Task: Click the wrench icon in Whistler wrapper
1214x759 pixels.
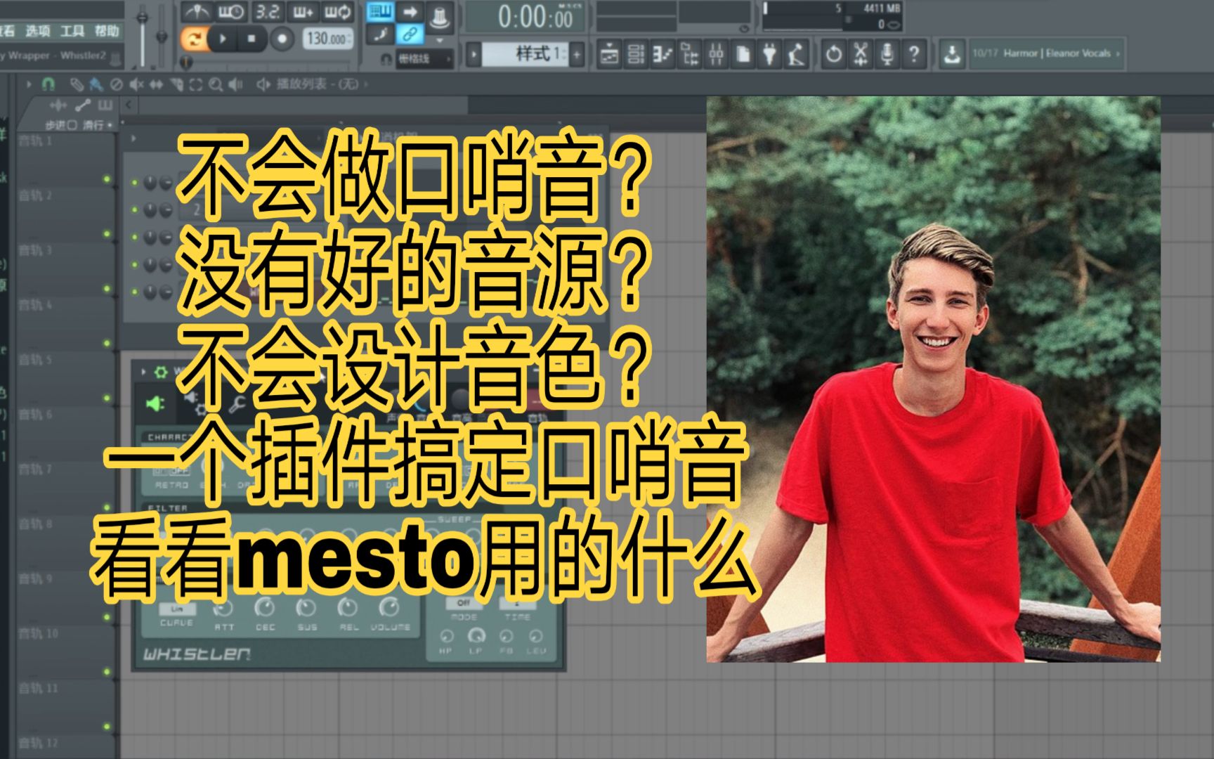Action: coord(237,405)
